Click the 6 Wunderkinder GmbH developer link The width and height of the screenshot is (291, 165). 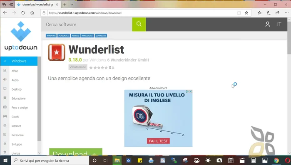(128, 60)
